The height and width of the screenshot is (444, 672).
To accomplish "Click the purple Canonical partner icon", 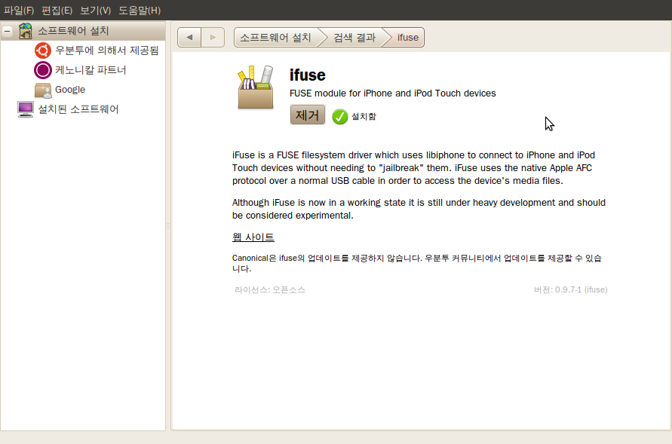I will coord(43,70).
